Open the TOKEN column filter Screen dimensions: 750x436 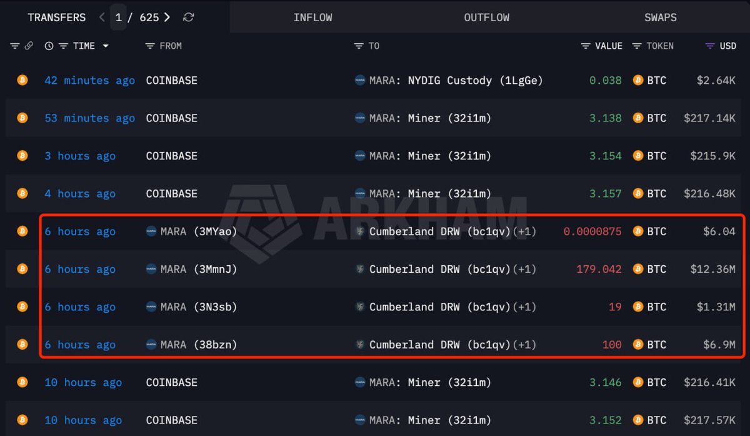point(637,46)
